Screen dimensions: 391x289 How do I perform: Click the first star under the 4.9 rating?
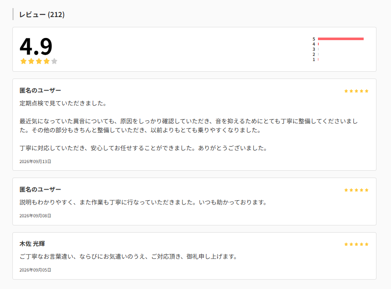pos(24,61)
